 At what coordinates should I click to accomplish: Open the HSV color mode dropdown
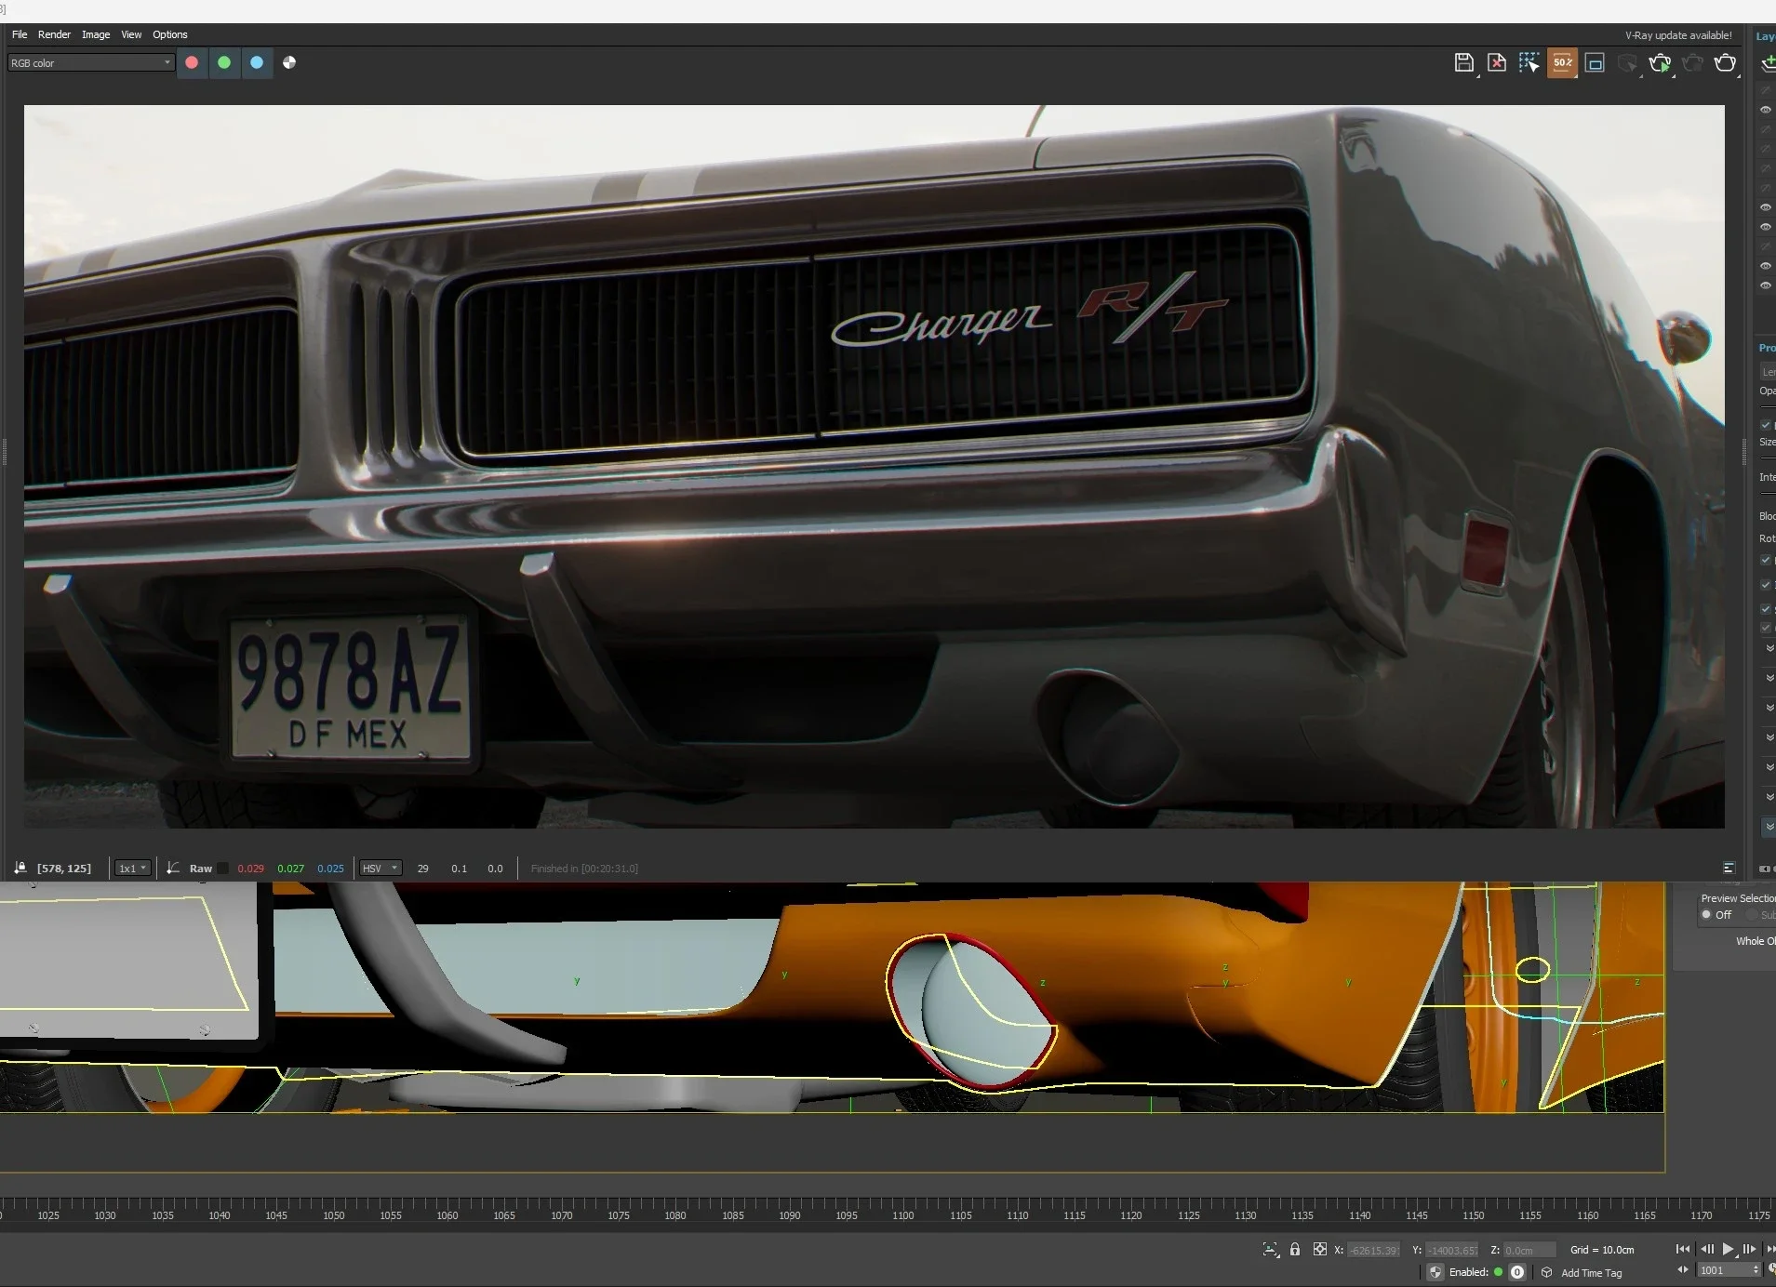[381, 869]
